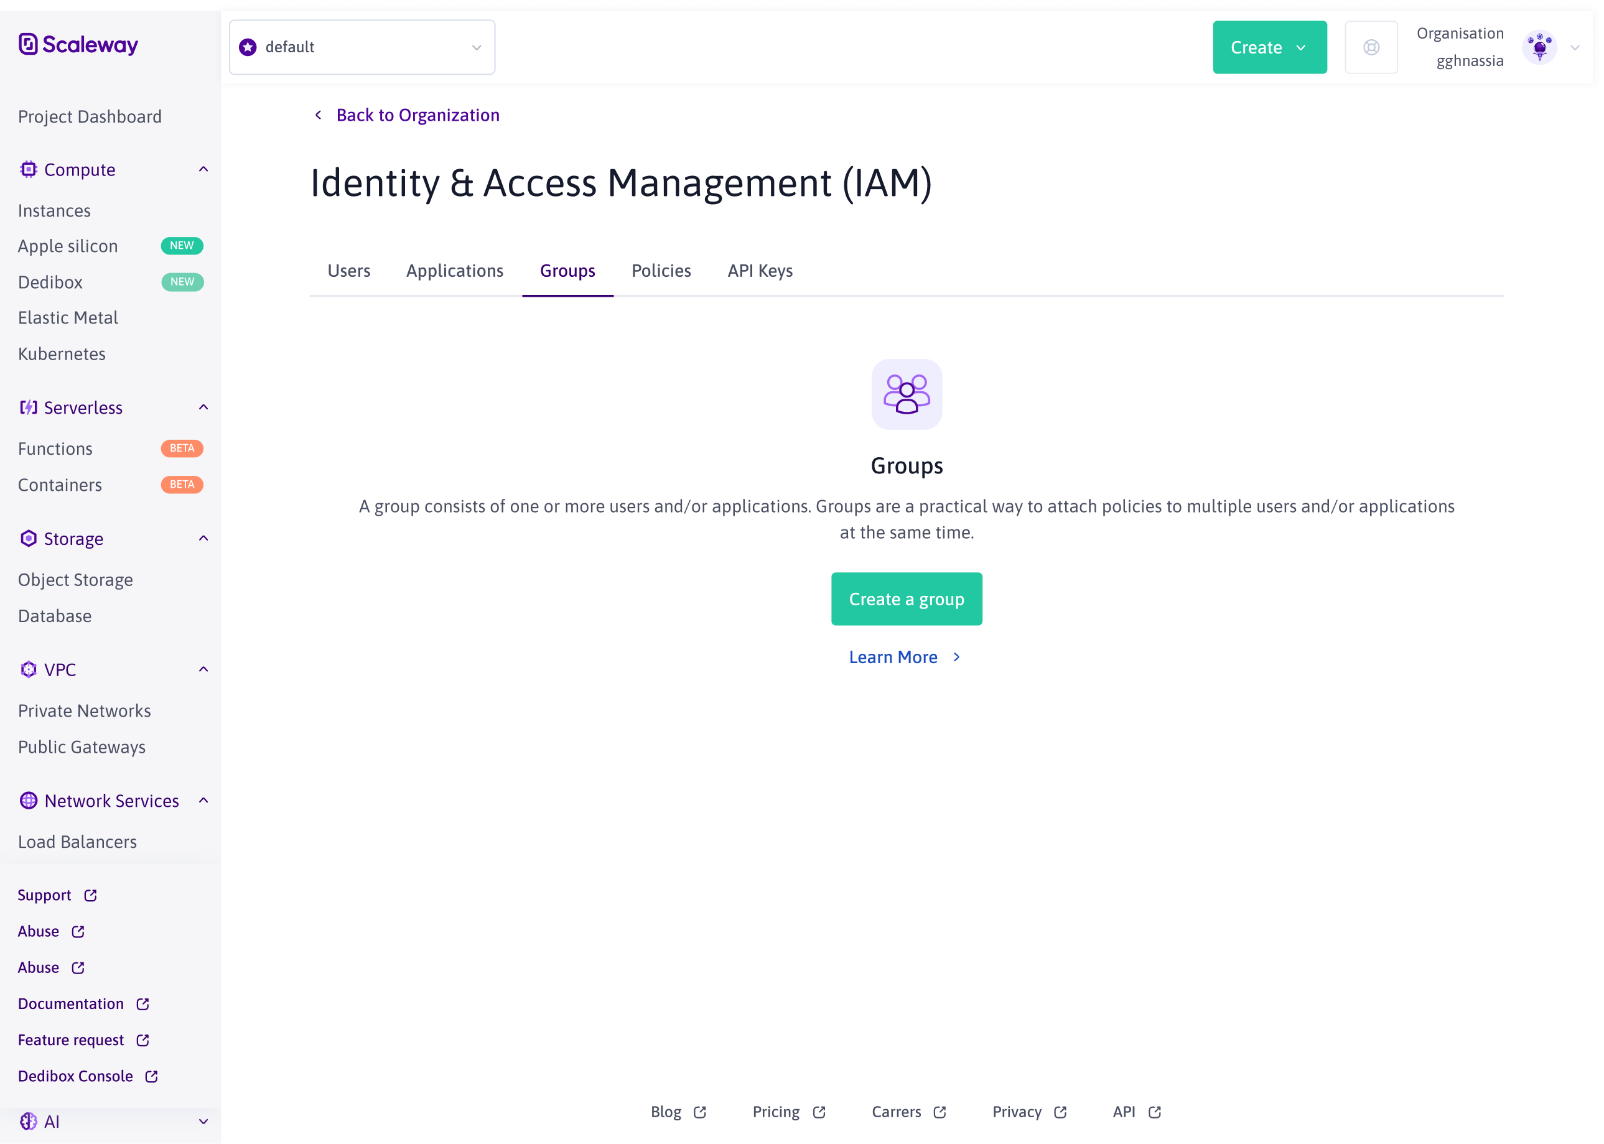Image resolution: width=1604 pixels, height=1144 pixels.
Task: Click the organisation avatar icon
Action: tap(1539, 47)
